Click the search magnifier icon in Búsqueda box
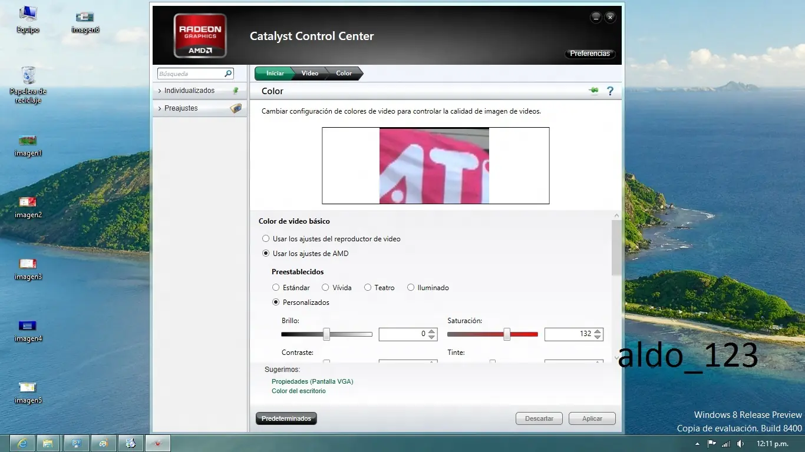805x452 pixels. click(228, 74)
